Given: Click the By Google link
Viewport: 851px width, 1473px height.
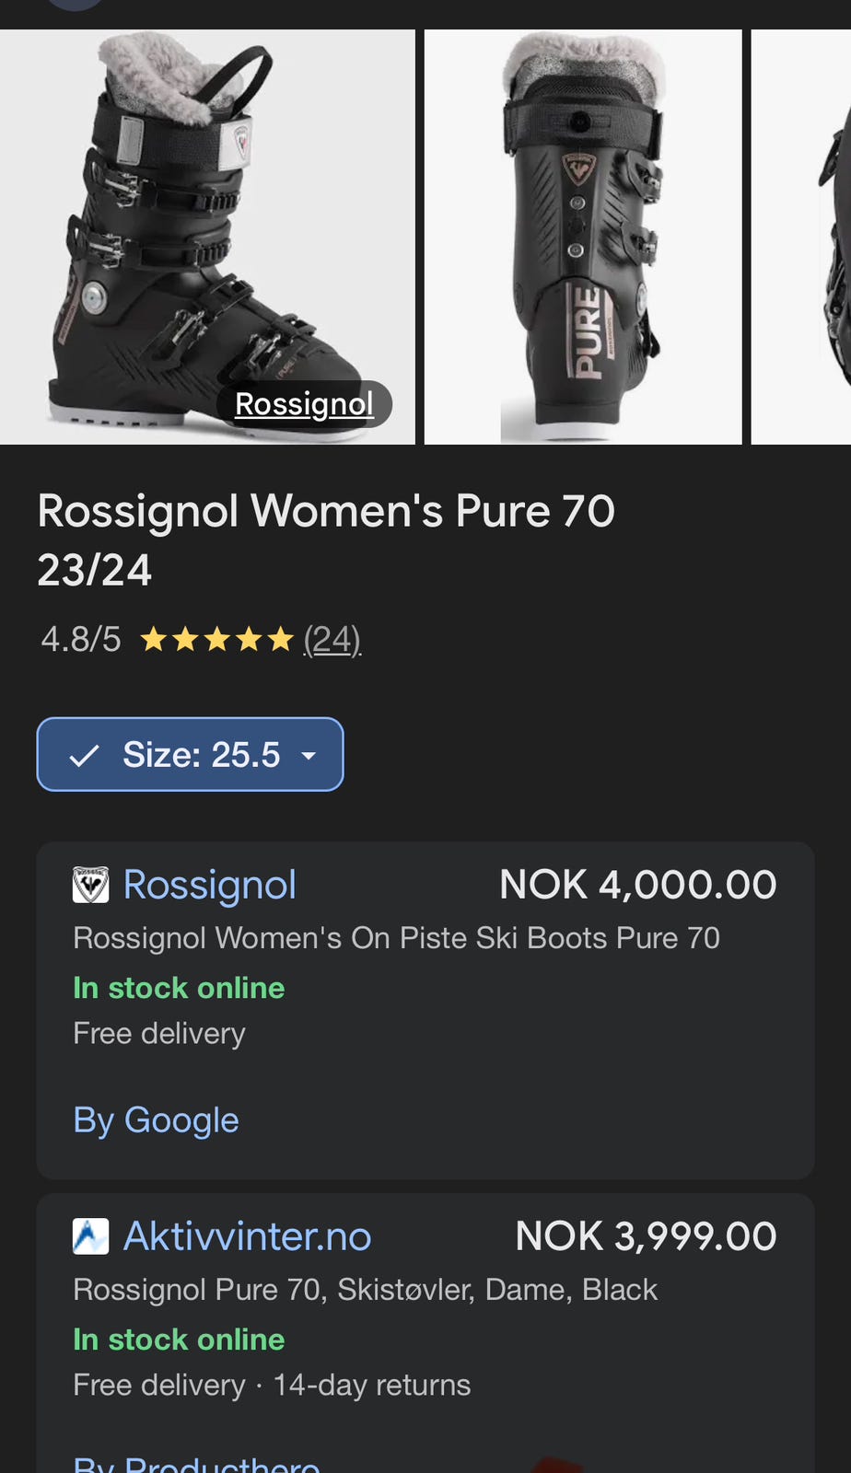Looking at the screenshot, I should click(156, 1120).
